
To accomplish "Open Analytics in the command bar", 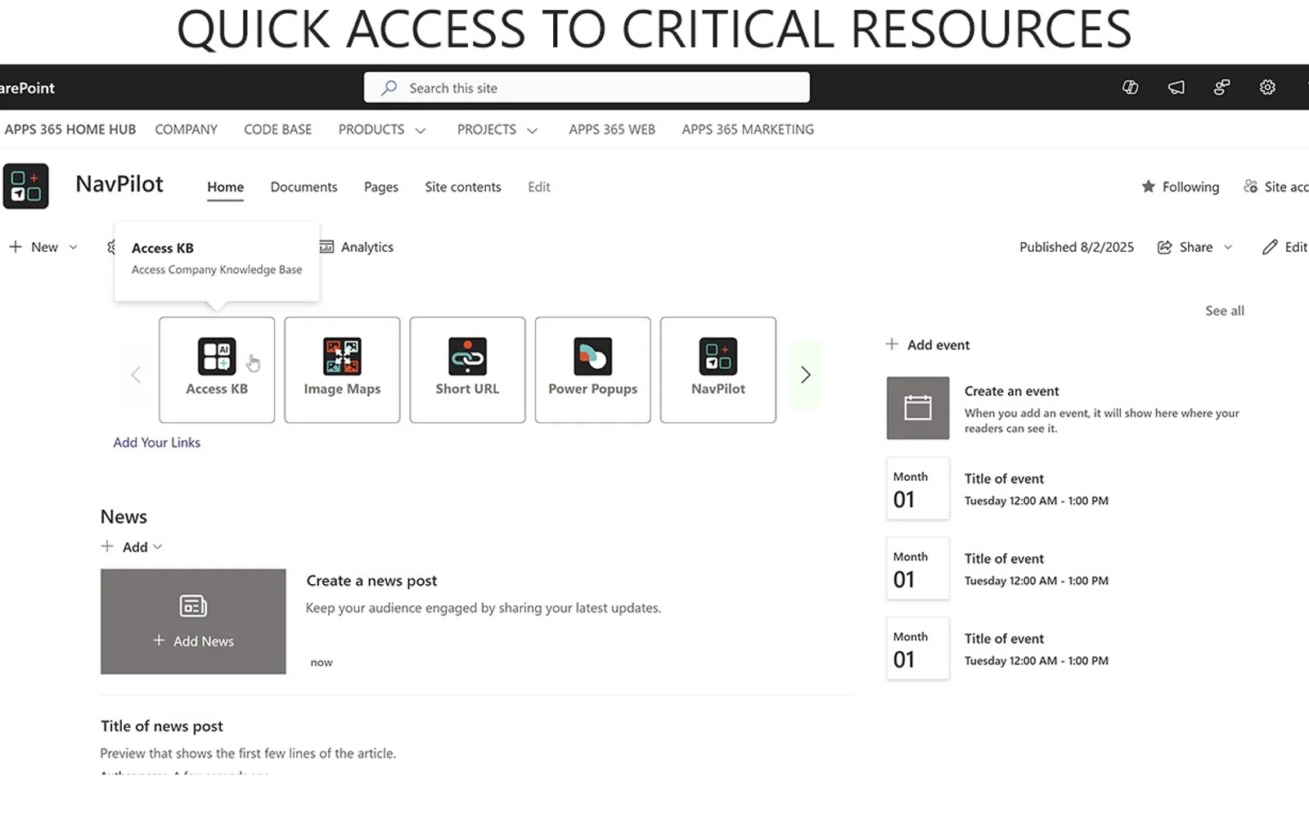I will tap(367, 247).
